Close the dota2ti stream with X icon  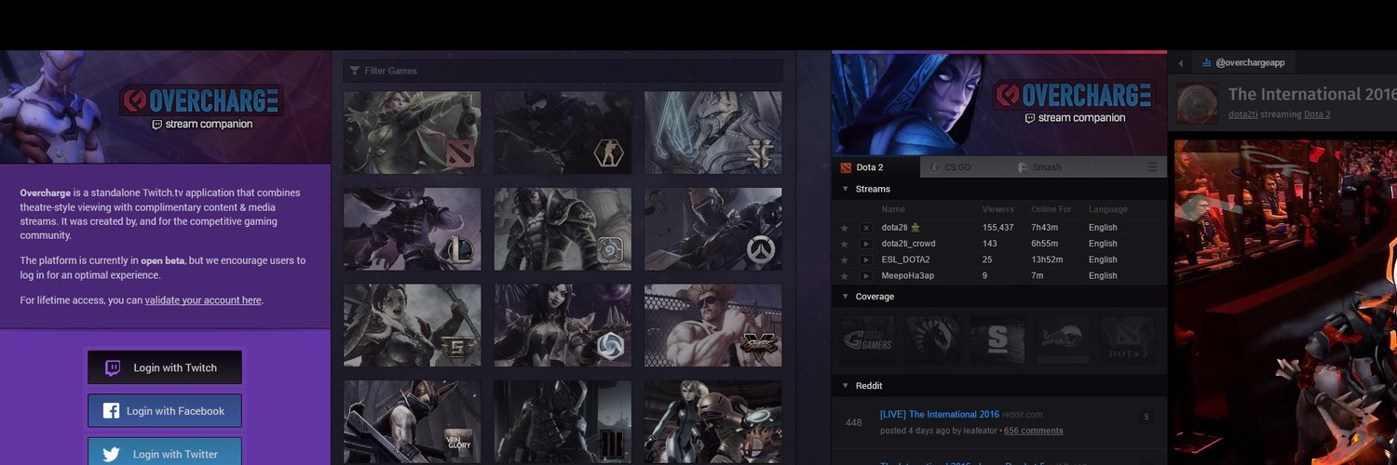[866, 228]
